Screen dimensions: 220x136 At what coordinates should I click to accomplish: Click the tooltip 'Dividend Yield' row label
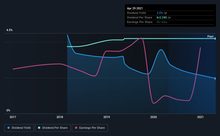point(136,13)
